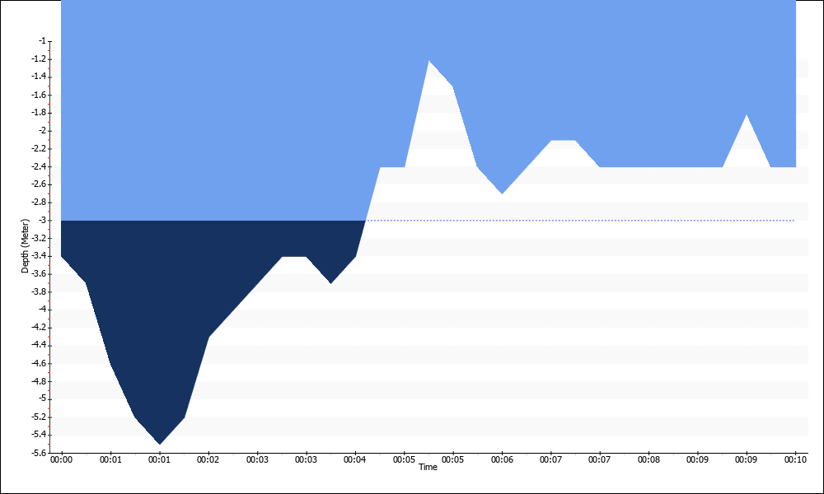Click the dotted -3 meter threshold line
The image size is (824, 494).
579,221
